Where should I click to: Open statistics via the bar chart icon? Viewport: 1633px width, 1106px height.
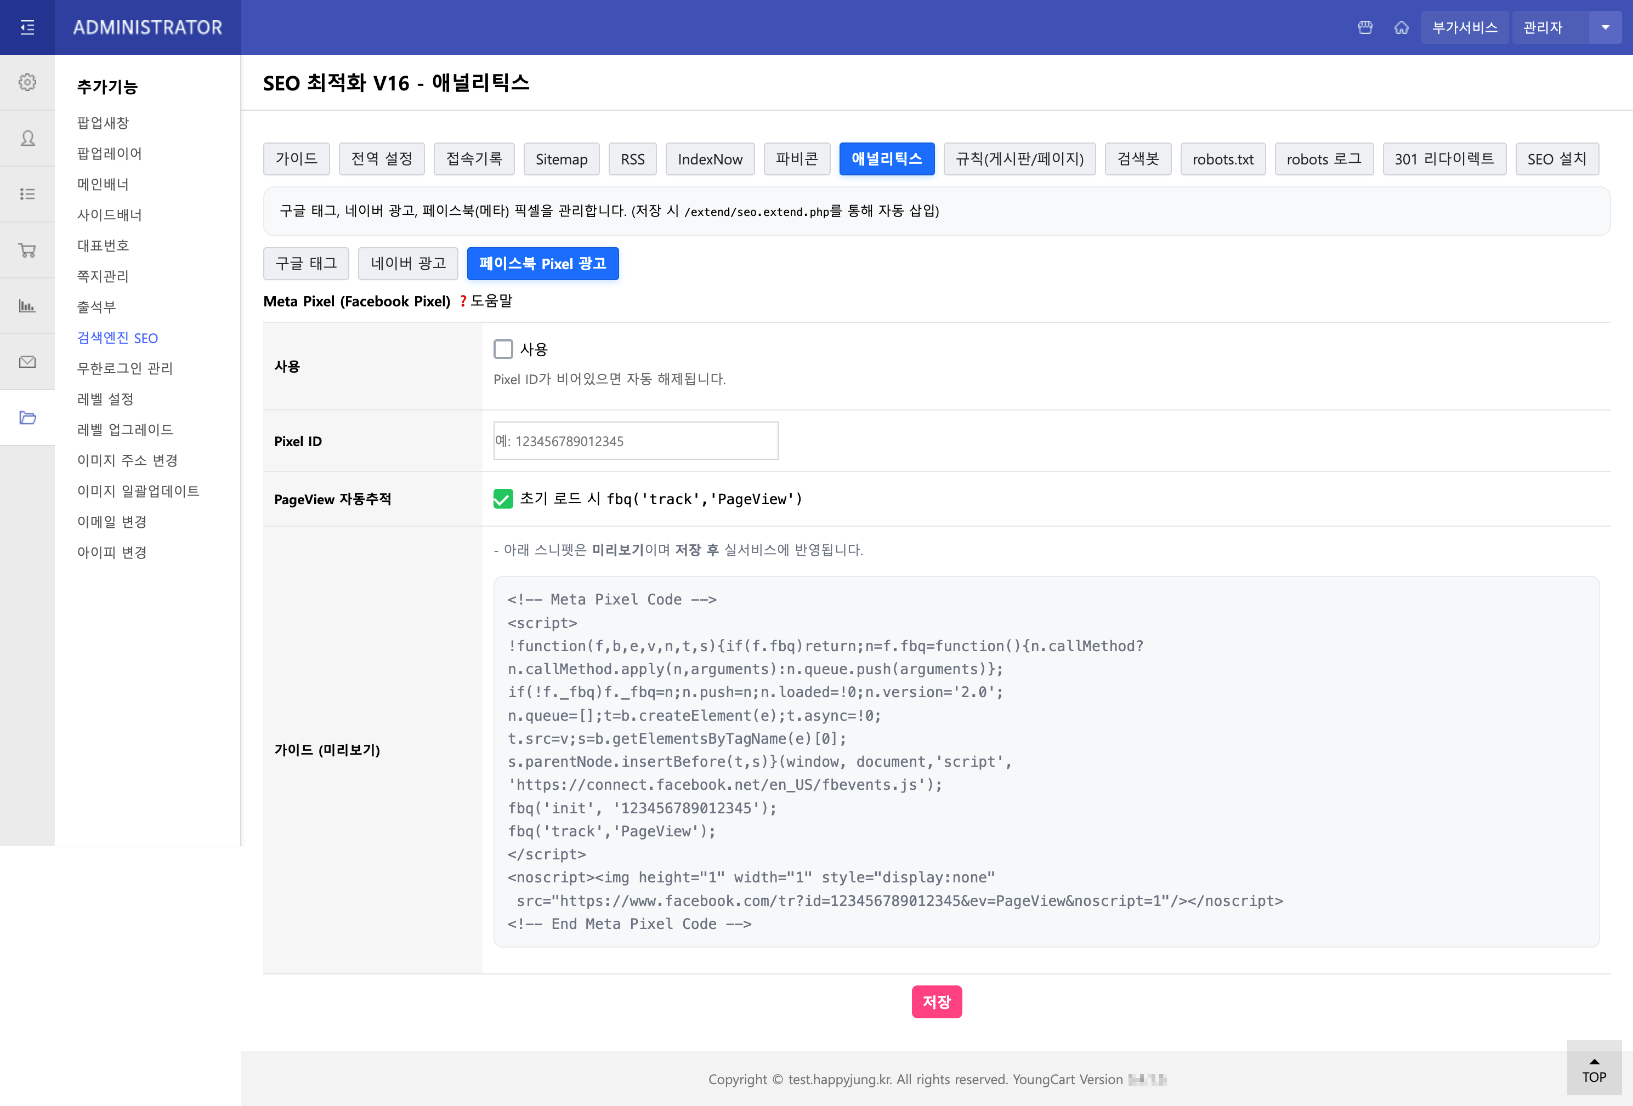27,305
